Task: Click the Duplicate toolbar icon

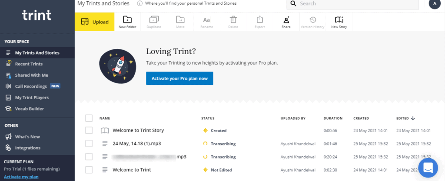Action: 154,22
